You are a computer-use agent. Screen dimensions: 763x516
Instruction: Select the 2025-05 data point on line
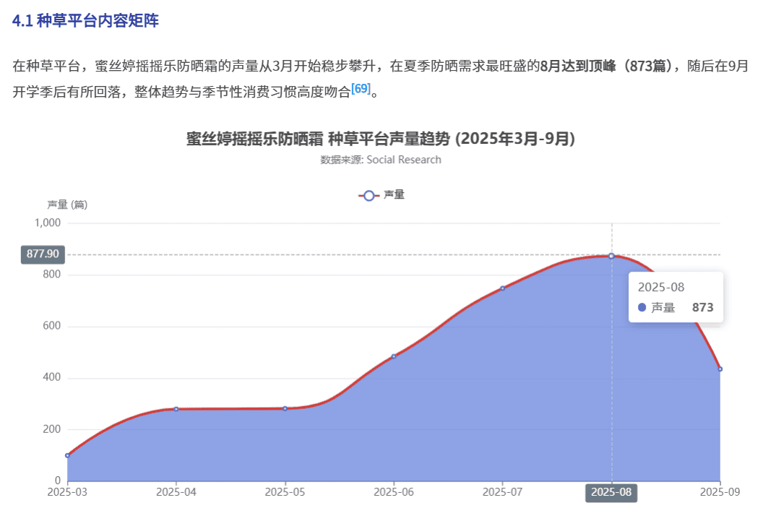tap(285, 408)
